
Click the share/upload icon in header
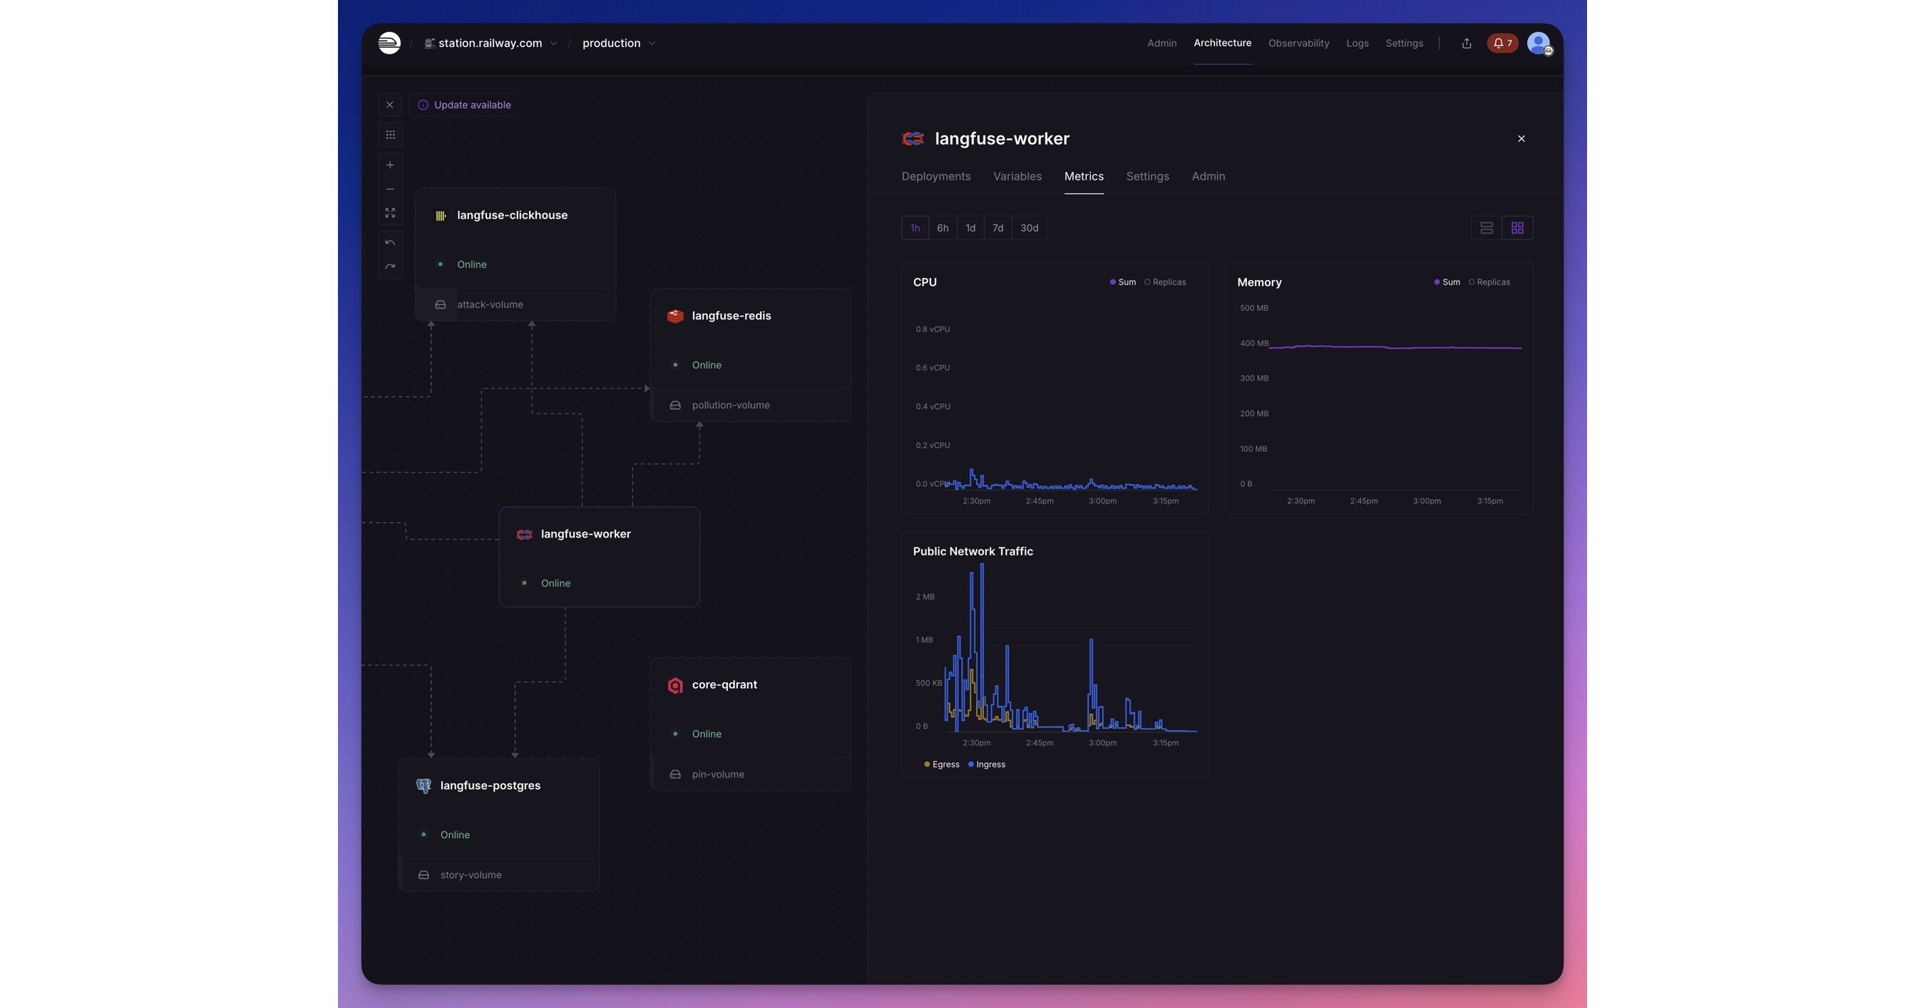point(1466,43)
